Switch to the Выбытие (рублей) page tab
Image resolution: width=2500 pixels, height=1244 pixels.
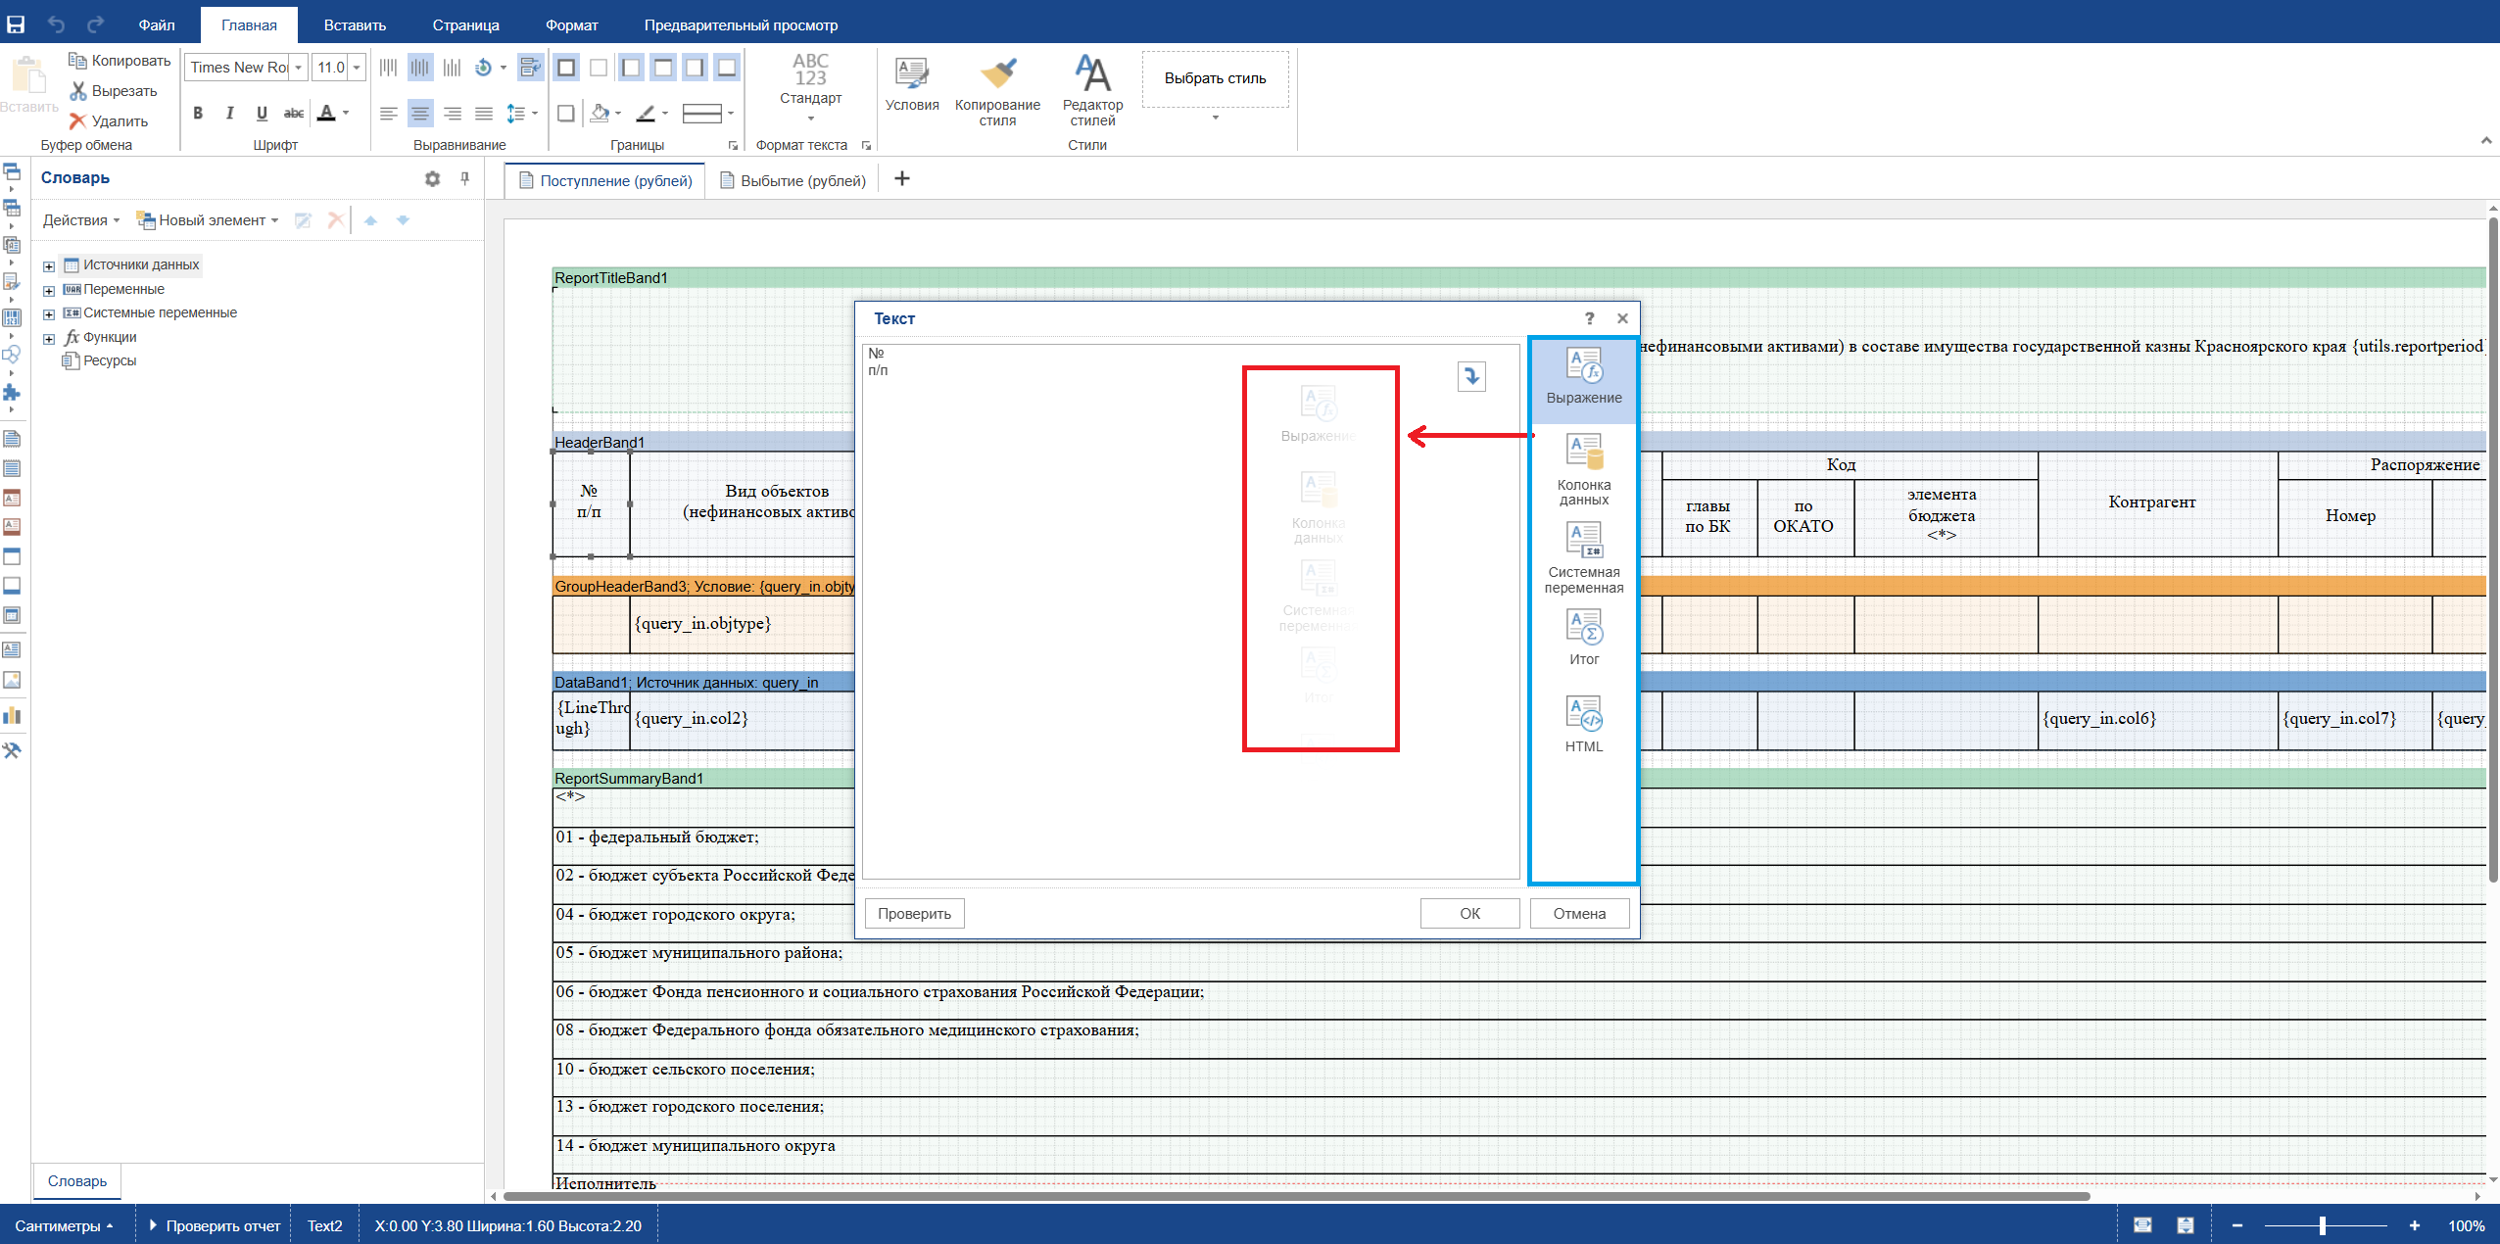(x=793, y=181)
